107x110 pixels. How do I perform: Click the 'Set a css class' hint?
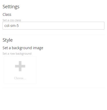12,20
